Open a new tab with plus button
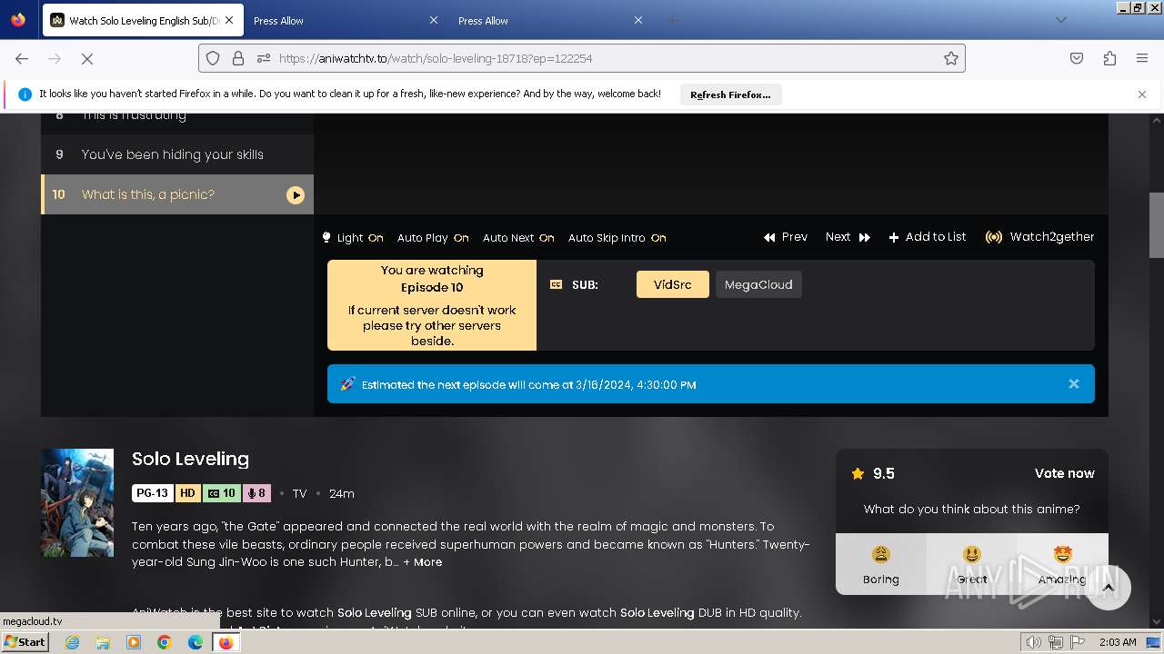The width and height of the screenshot is (1164, 654). coord(673,20)
